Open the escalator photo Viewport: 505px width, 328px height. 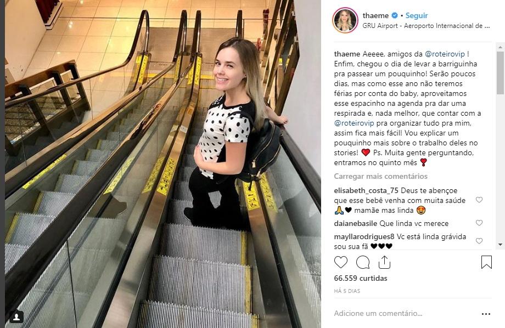click(x=163, y=164)
